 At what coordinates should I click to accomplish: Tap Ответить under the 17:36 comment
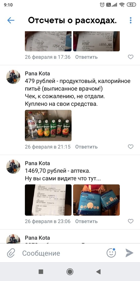coord(86,57)
